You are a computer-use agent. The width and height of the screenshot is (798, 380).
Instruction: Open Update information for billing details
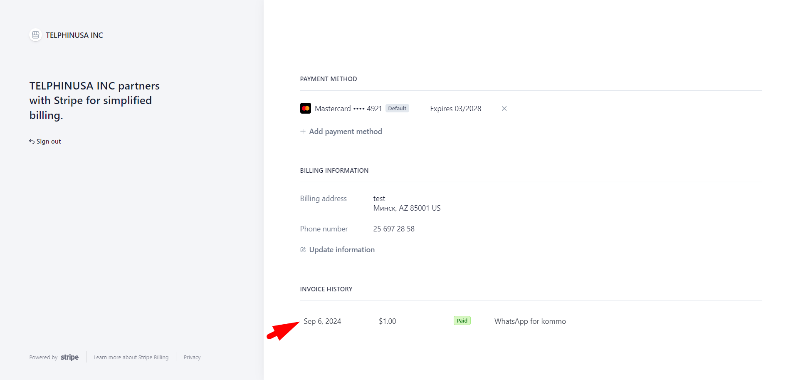(x=341, y=250)
